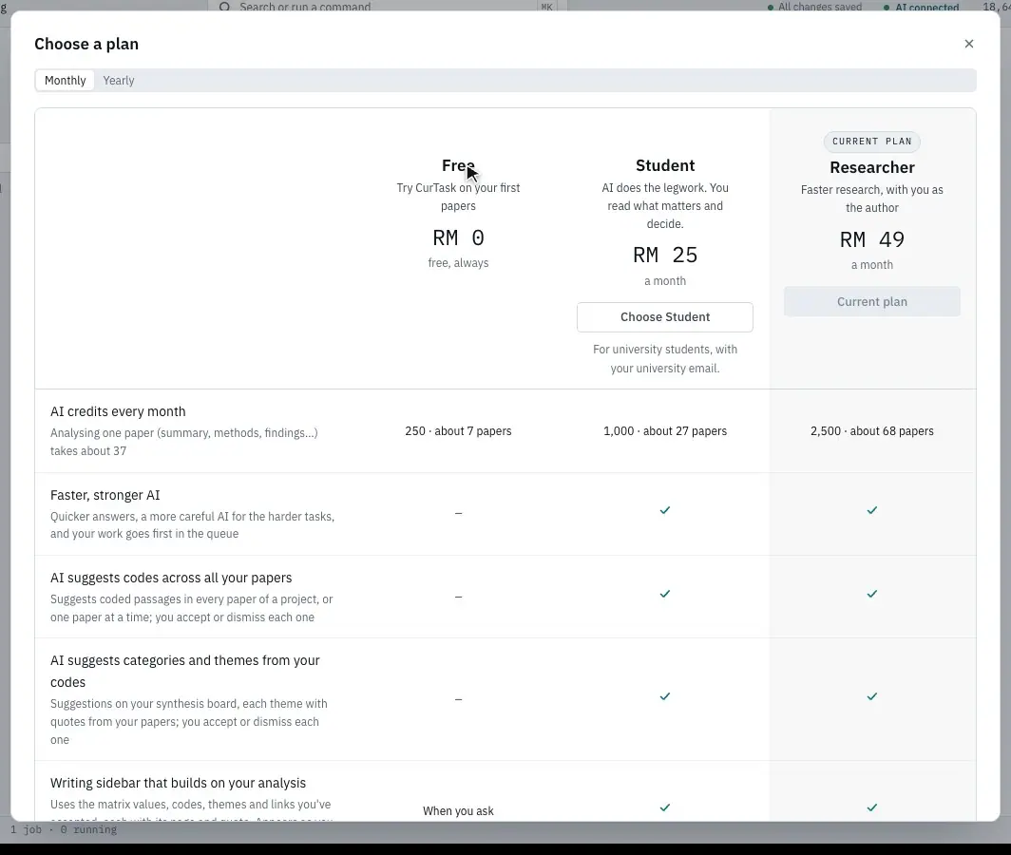Click 'free, always' under Free price
This screenshot has width=1011, height=855.
pos(458,263)
